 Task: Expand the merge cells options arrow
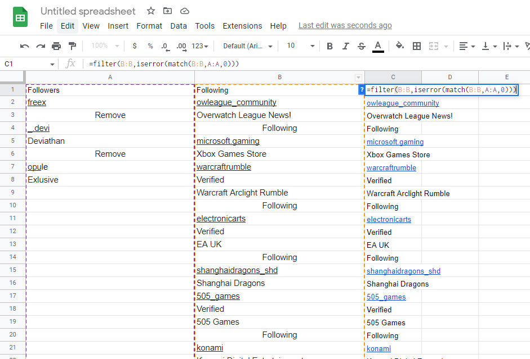coord(446,46)
